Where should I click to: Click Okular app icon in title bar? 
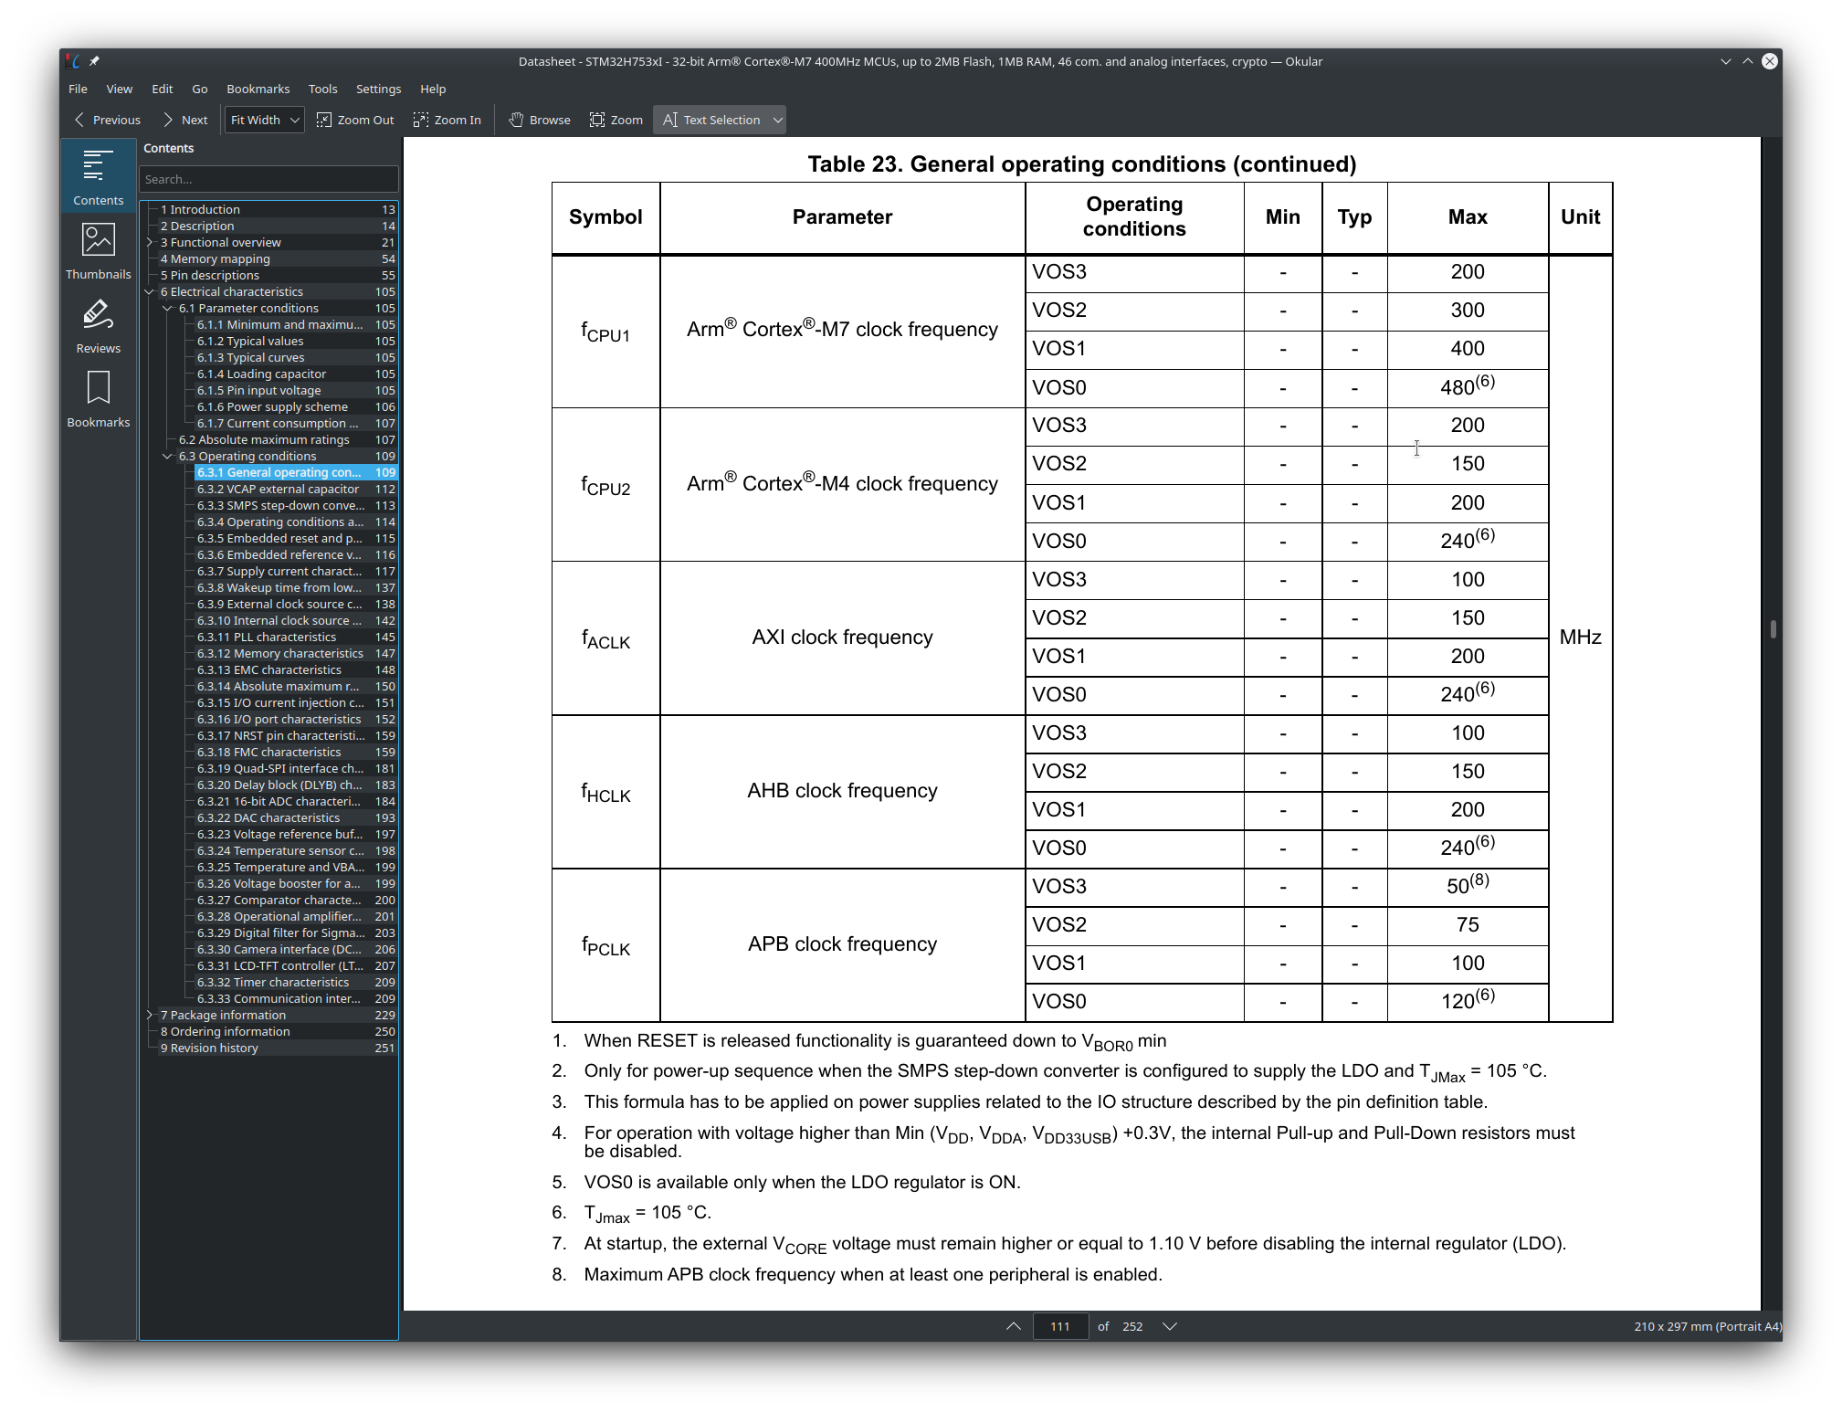pyautogui.click(x=74, y=61)
